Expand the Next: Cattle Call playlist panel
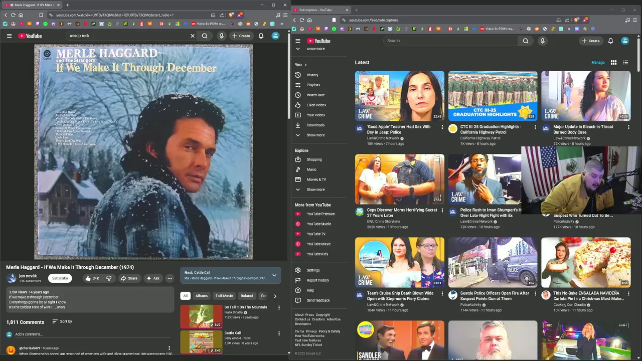Viewport: 642px width, 361px height. [x=274, y=275]
